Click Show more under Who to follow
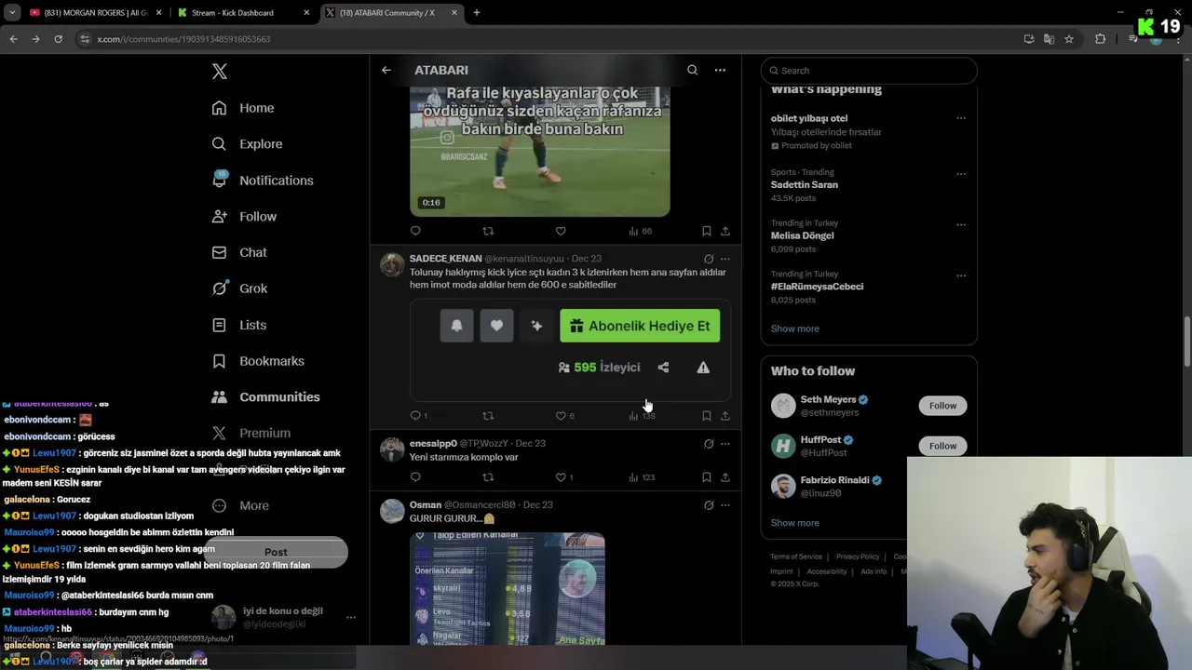This screenshot has width=1192, height=670. pos(794,523)
